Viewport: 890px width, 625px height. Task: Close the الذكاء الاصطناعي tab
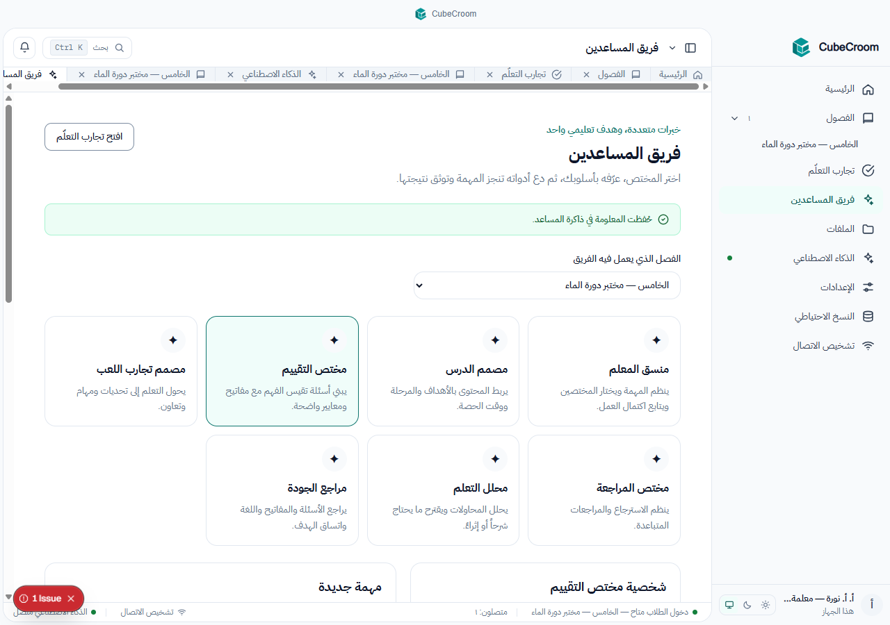point(230,74)
